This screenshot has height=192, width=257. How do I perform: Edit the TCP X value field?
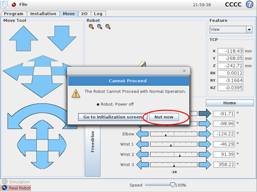coord(230,51)
